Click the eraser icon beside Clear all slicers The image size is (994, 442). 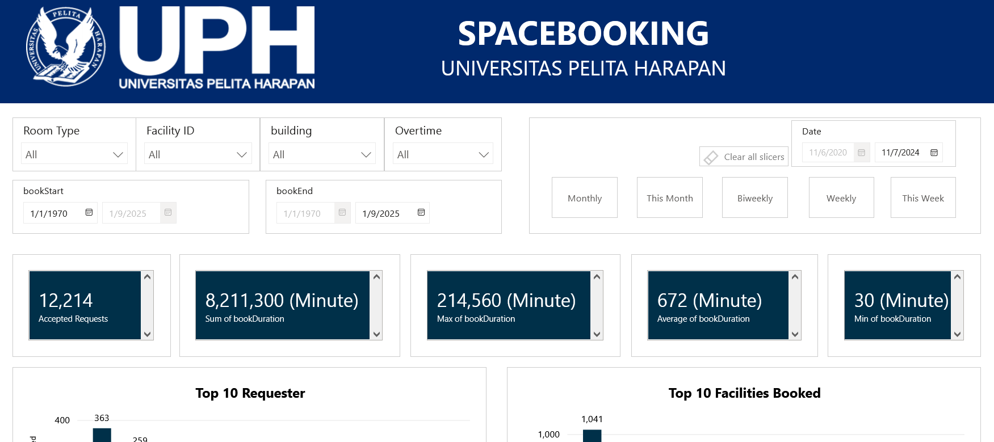tap(711, 157)
